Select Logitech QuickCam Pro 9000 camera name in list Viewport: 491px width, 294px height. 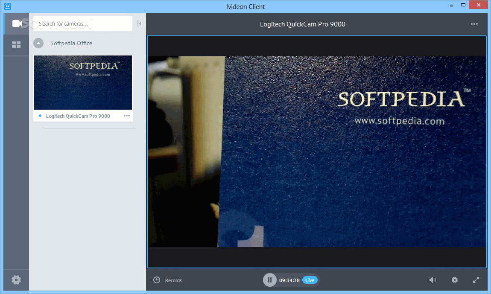point(78,116)
